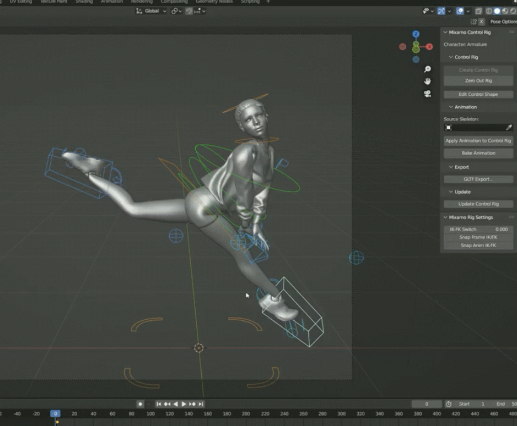Toggle camera view with the camera icon

[x=427, y=94]
